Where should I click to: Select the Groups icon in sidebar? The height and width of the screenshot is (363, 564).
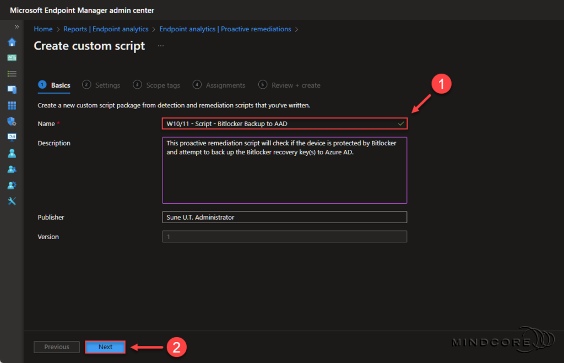pos(11,169)
